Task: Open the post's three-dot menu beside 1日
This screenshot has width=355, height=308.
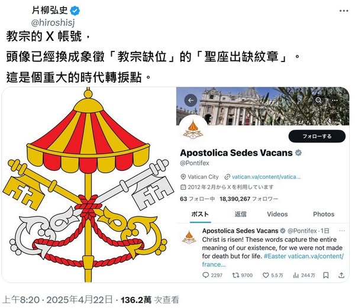Action: [342, 231]
